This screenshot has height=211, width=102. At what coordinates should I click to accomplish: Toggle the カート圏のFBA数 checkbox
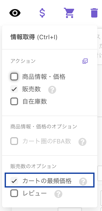coord(14,141)
